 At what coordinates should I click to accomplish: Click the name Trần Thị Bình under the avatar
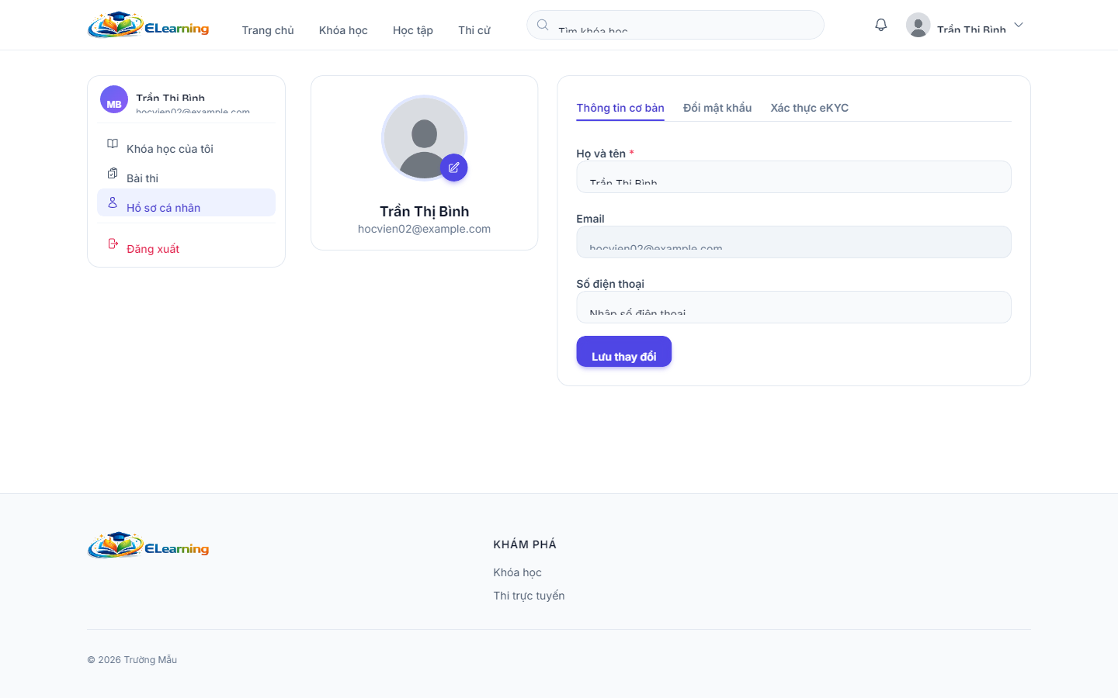(424, 212)
